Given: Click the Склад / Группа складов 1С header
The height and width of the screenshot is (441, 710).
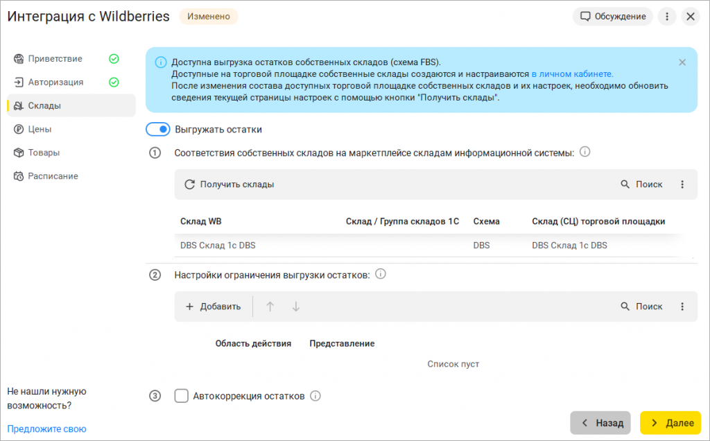Looking at the screenshot, I should coord(402,221).
